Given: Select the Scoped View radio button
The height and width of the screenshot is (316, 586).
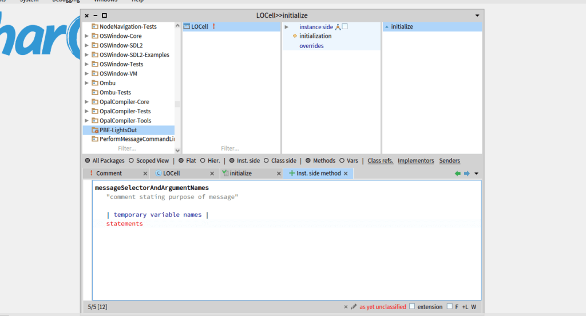Looking at the screenshot, I should [x=131, y=161].
